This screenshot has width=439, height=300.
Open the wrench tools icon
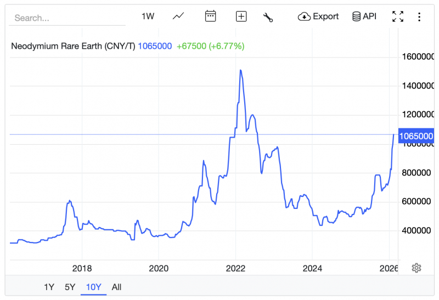pos(268,17)
